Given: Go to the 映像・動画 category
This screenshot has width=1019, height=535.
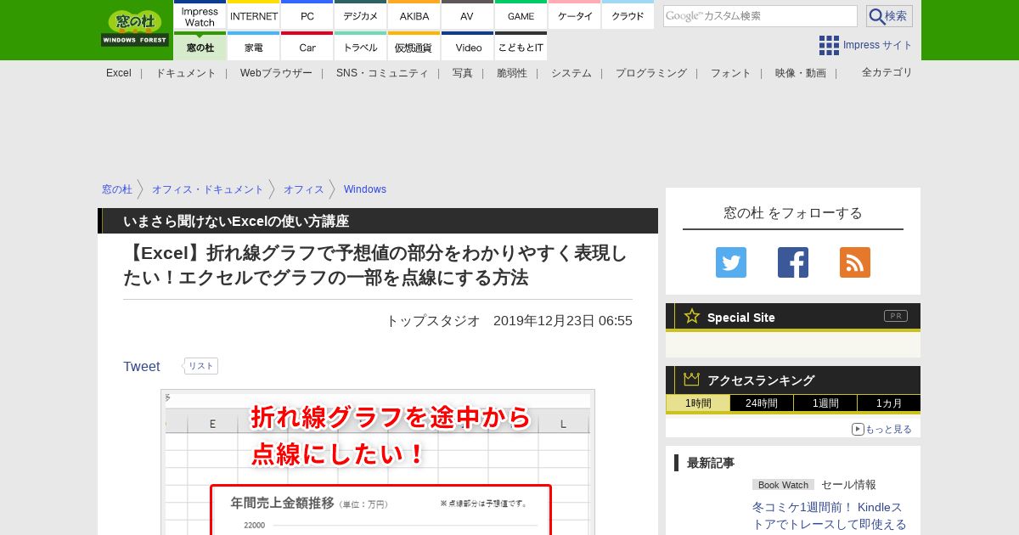Looking at the screenshot, I should coord(801,73).
